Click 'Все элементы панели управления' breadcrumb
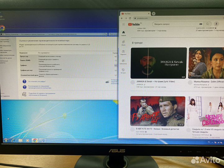Screen dimensions: 224x168 tap(33, 34)
